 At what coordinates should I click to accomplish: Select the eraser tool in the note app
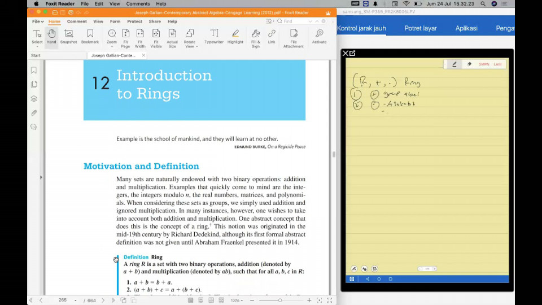coord(469,64)
